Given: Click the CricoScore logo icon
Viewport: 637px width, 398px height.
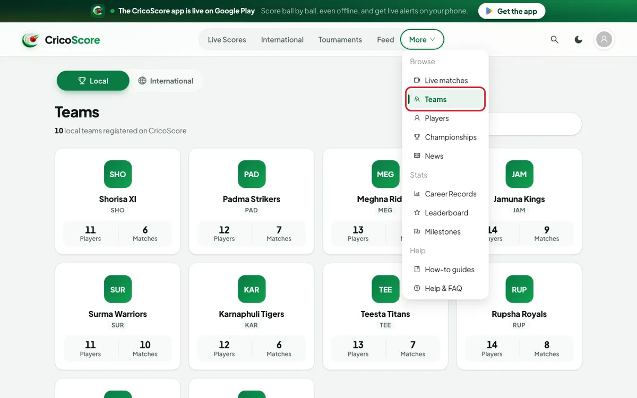Looking at the screenshot, I should click(31, 40).
